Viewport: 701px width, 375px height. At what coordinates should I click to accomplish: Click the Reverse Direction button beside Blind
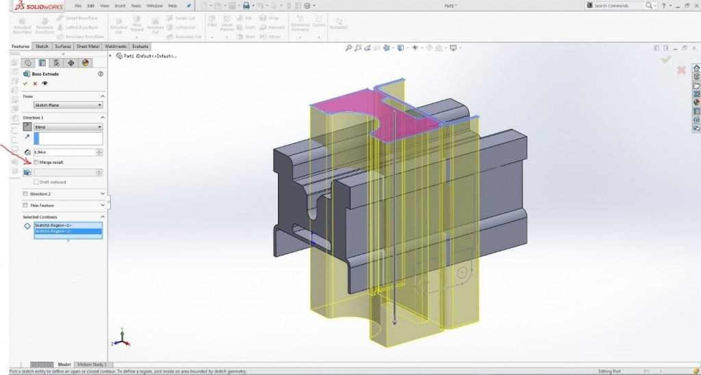pos(27,127)
